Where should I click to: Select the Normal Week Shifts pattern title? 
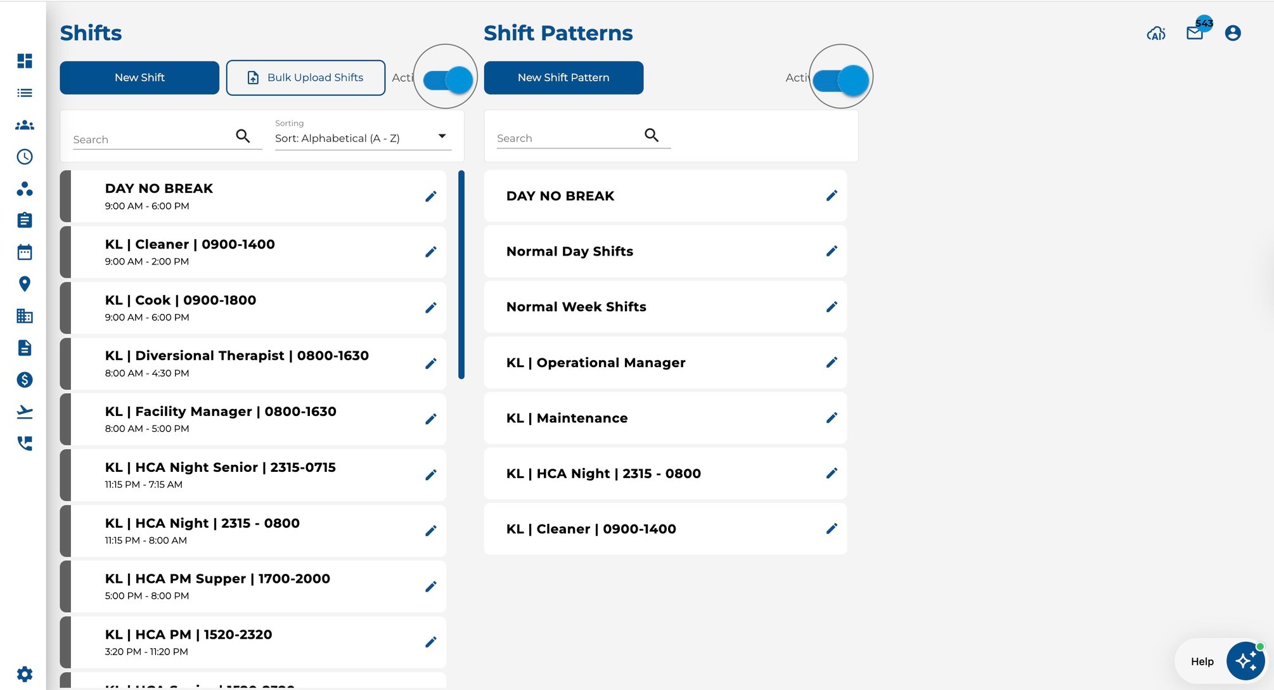pyautogui.click(x=576, y=307)
